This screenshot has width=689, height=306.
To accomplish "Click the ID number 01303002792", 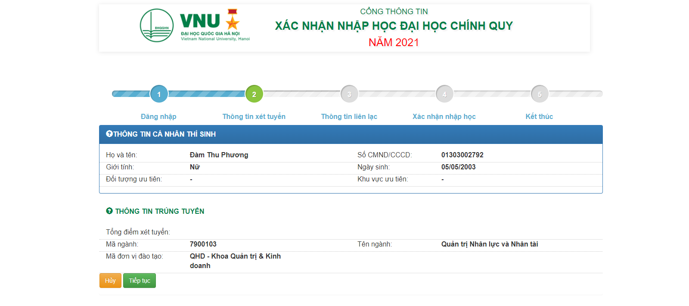I will [462, 155].
